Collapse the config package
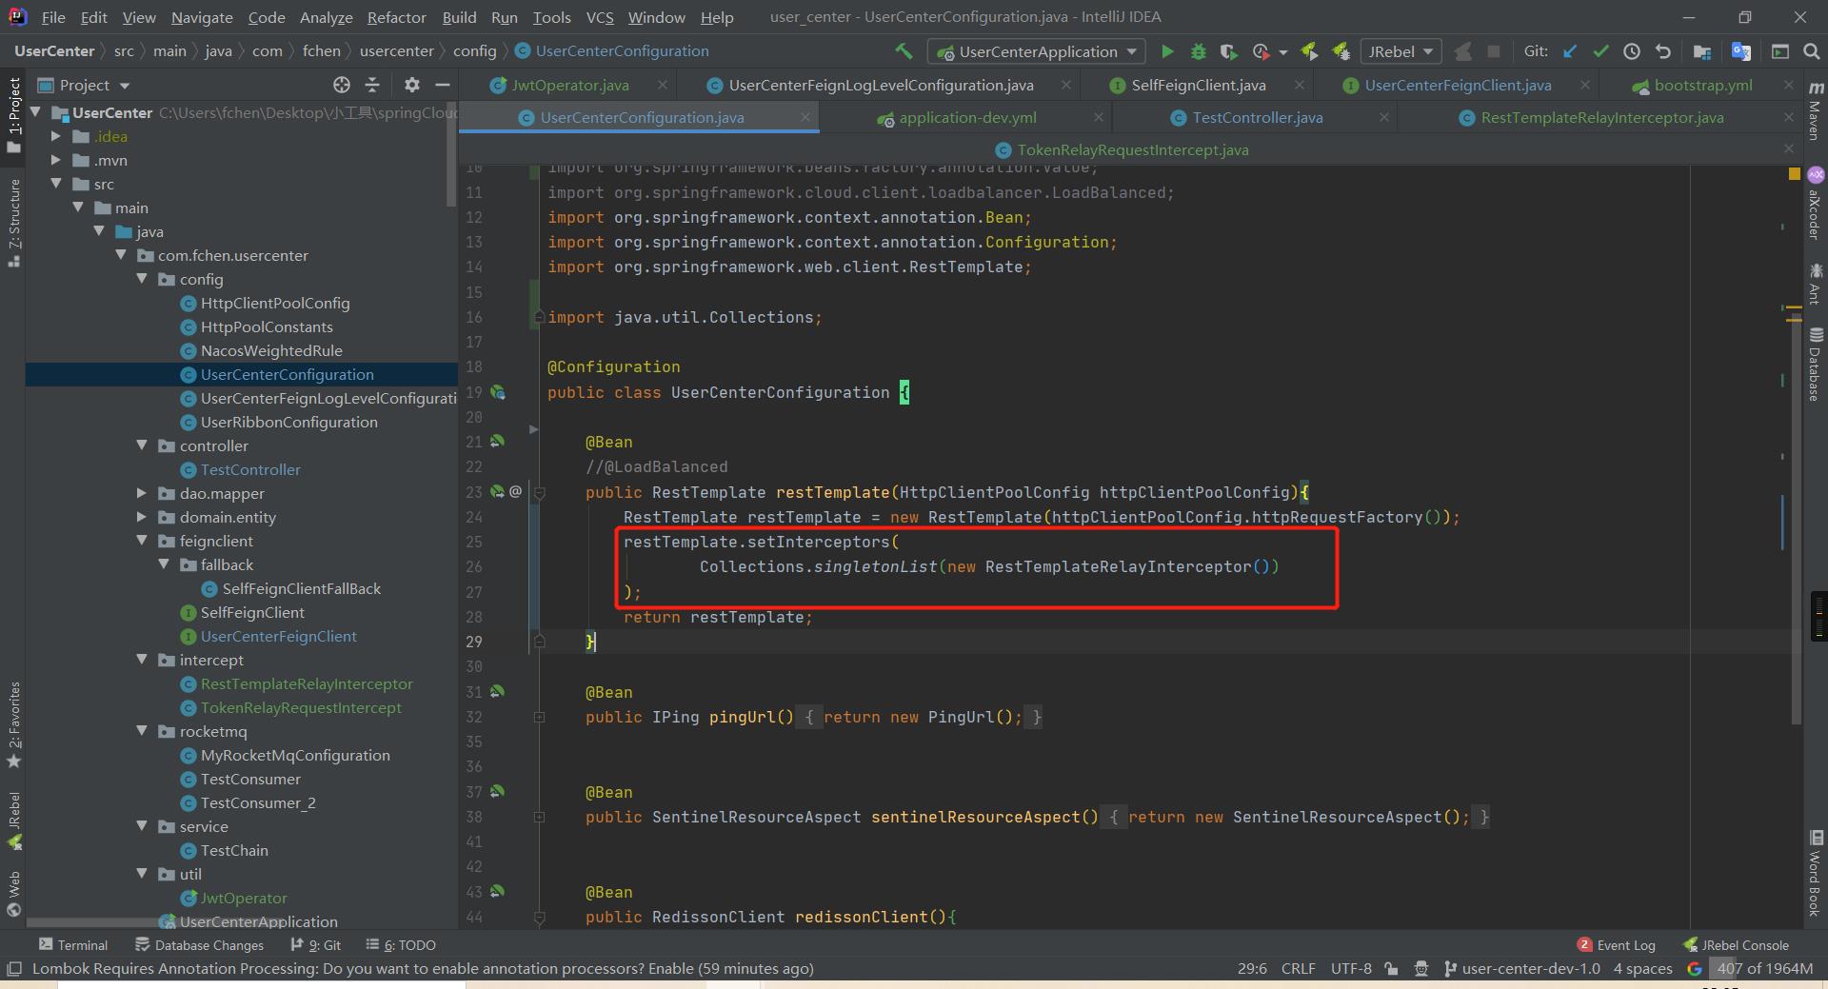The width and height of the screenshot is (1828, 989). [142, 279]
